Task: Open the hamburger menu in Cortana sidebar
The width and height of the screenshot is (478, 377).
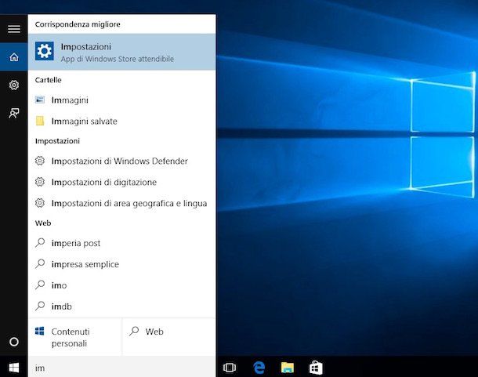Action: coord(13,29)
